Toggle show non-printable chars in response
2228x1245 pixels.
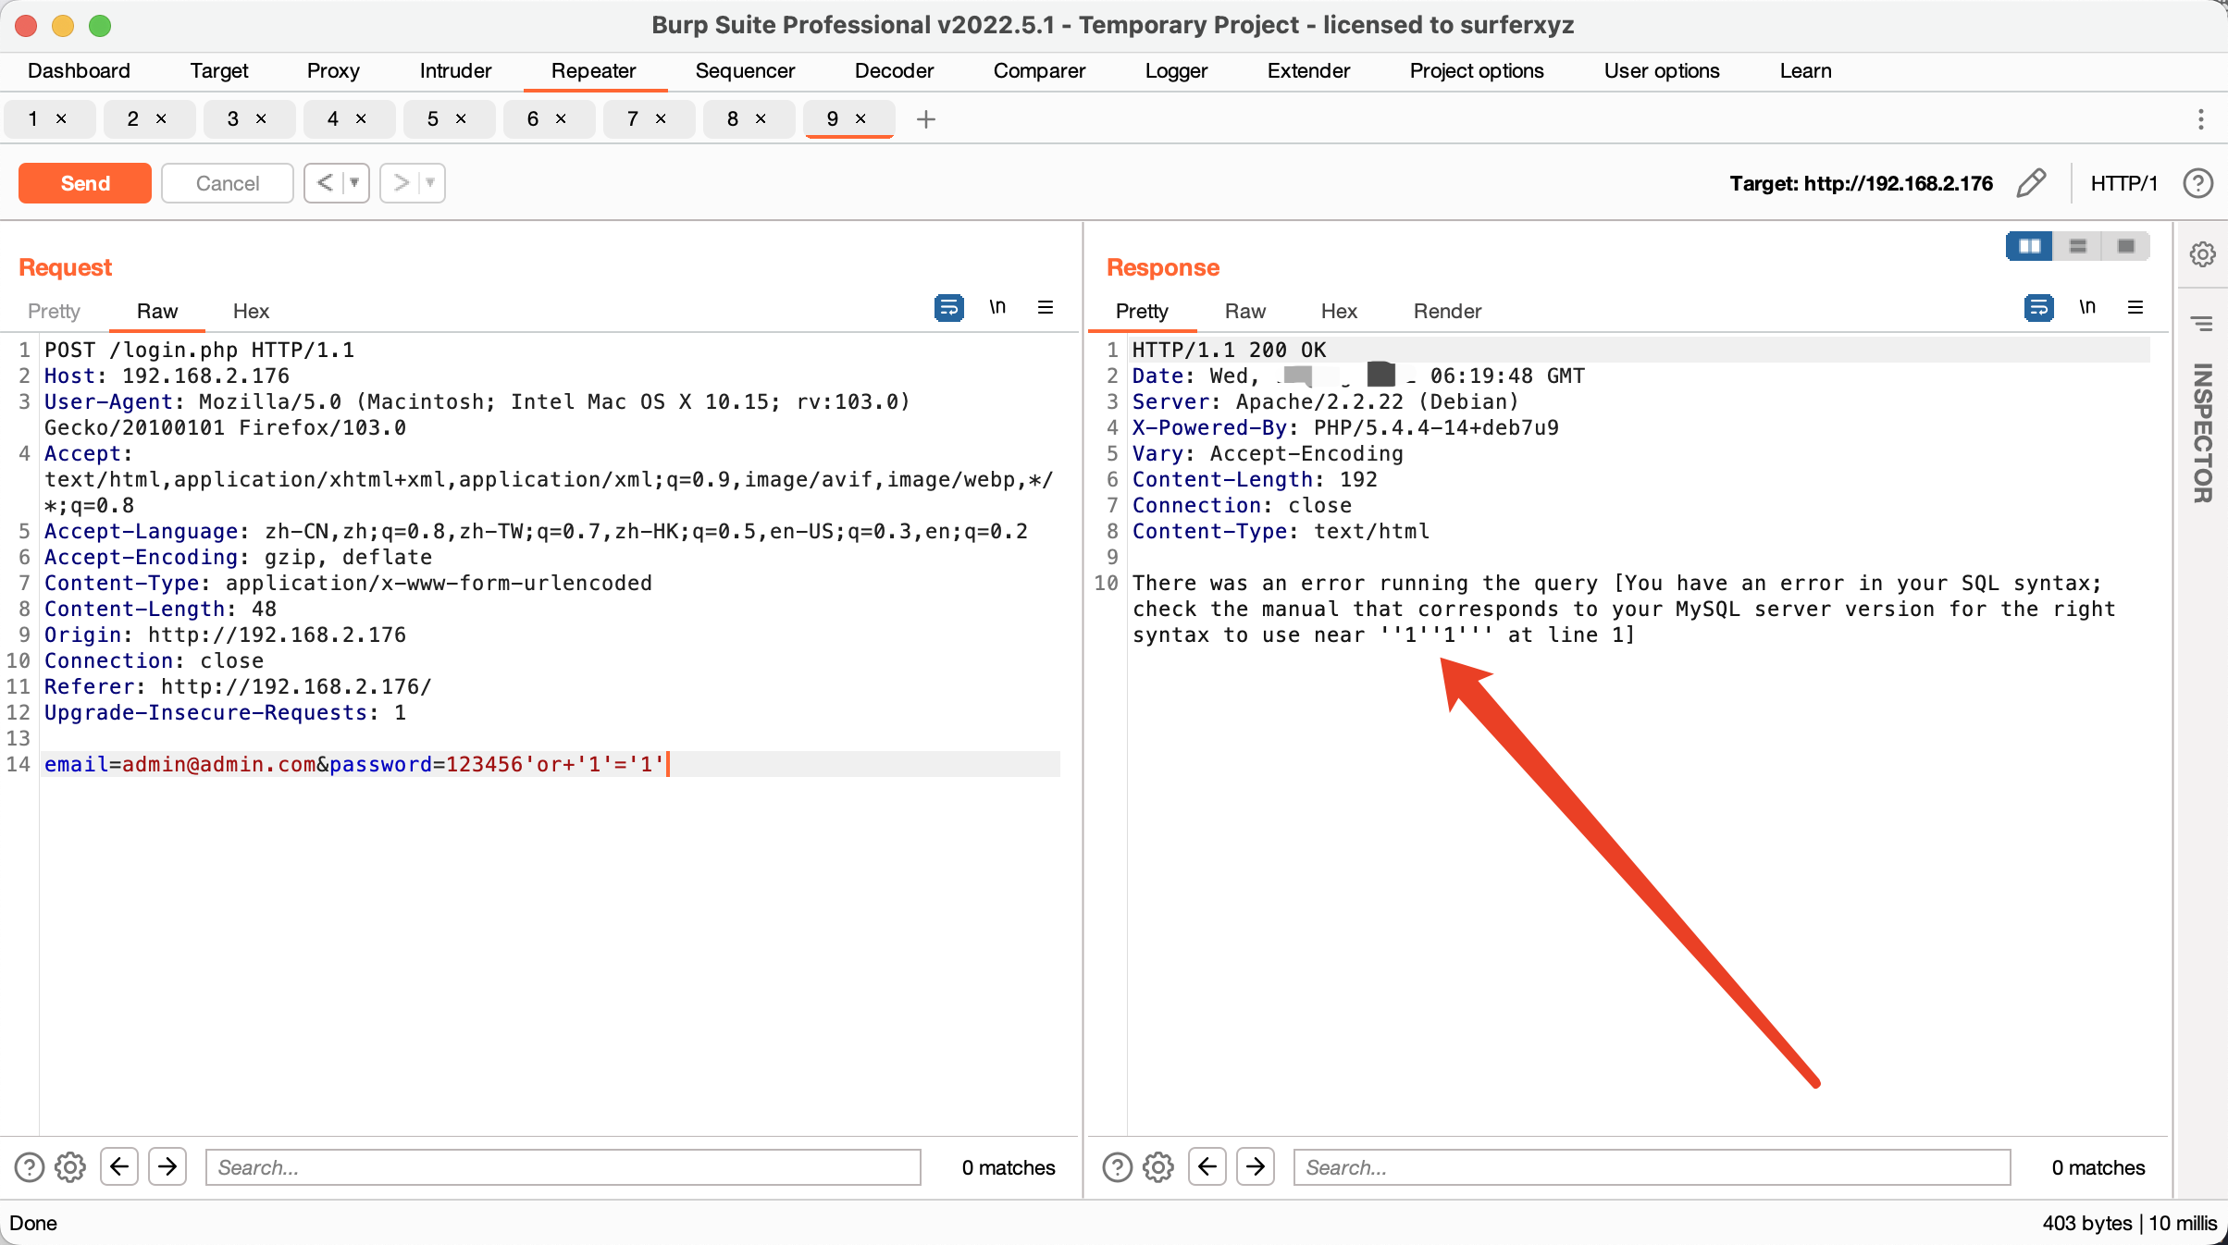point(2087,307)
